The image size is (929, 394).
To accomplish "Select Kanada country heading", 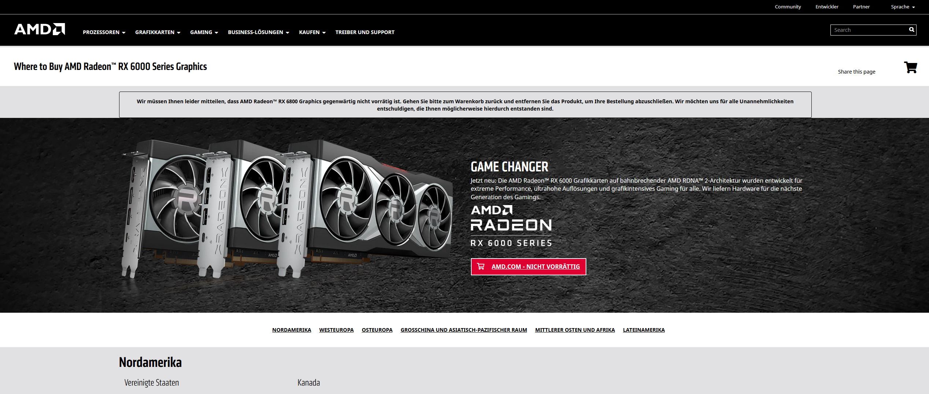I will [309, 383].
